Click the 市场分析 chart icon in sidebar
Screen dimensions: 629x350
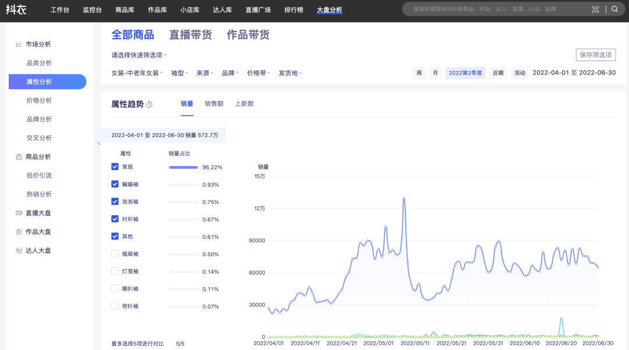(19, 44)
